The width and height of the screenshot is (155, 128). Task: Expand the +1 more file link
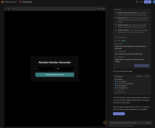(x=121, y=90)
